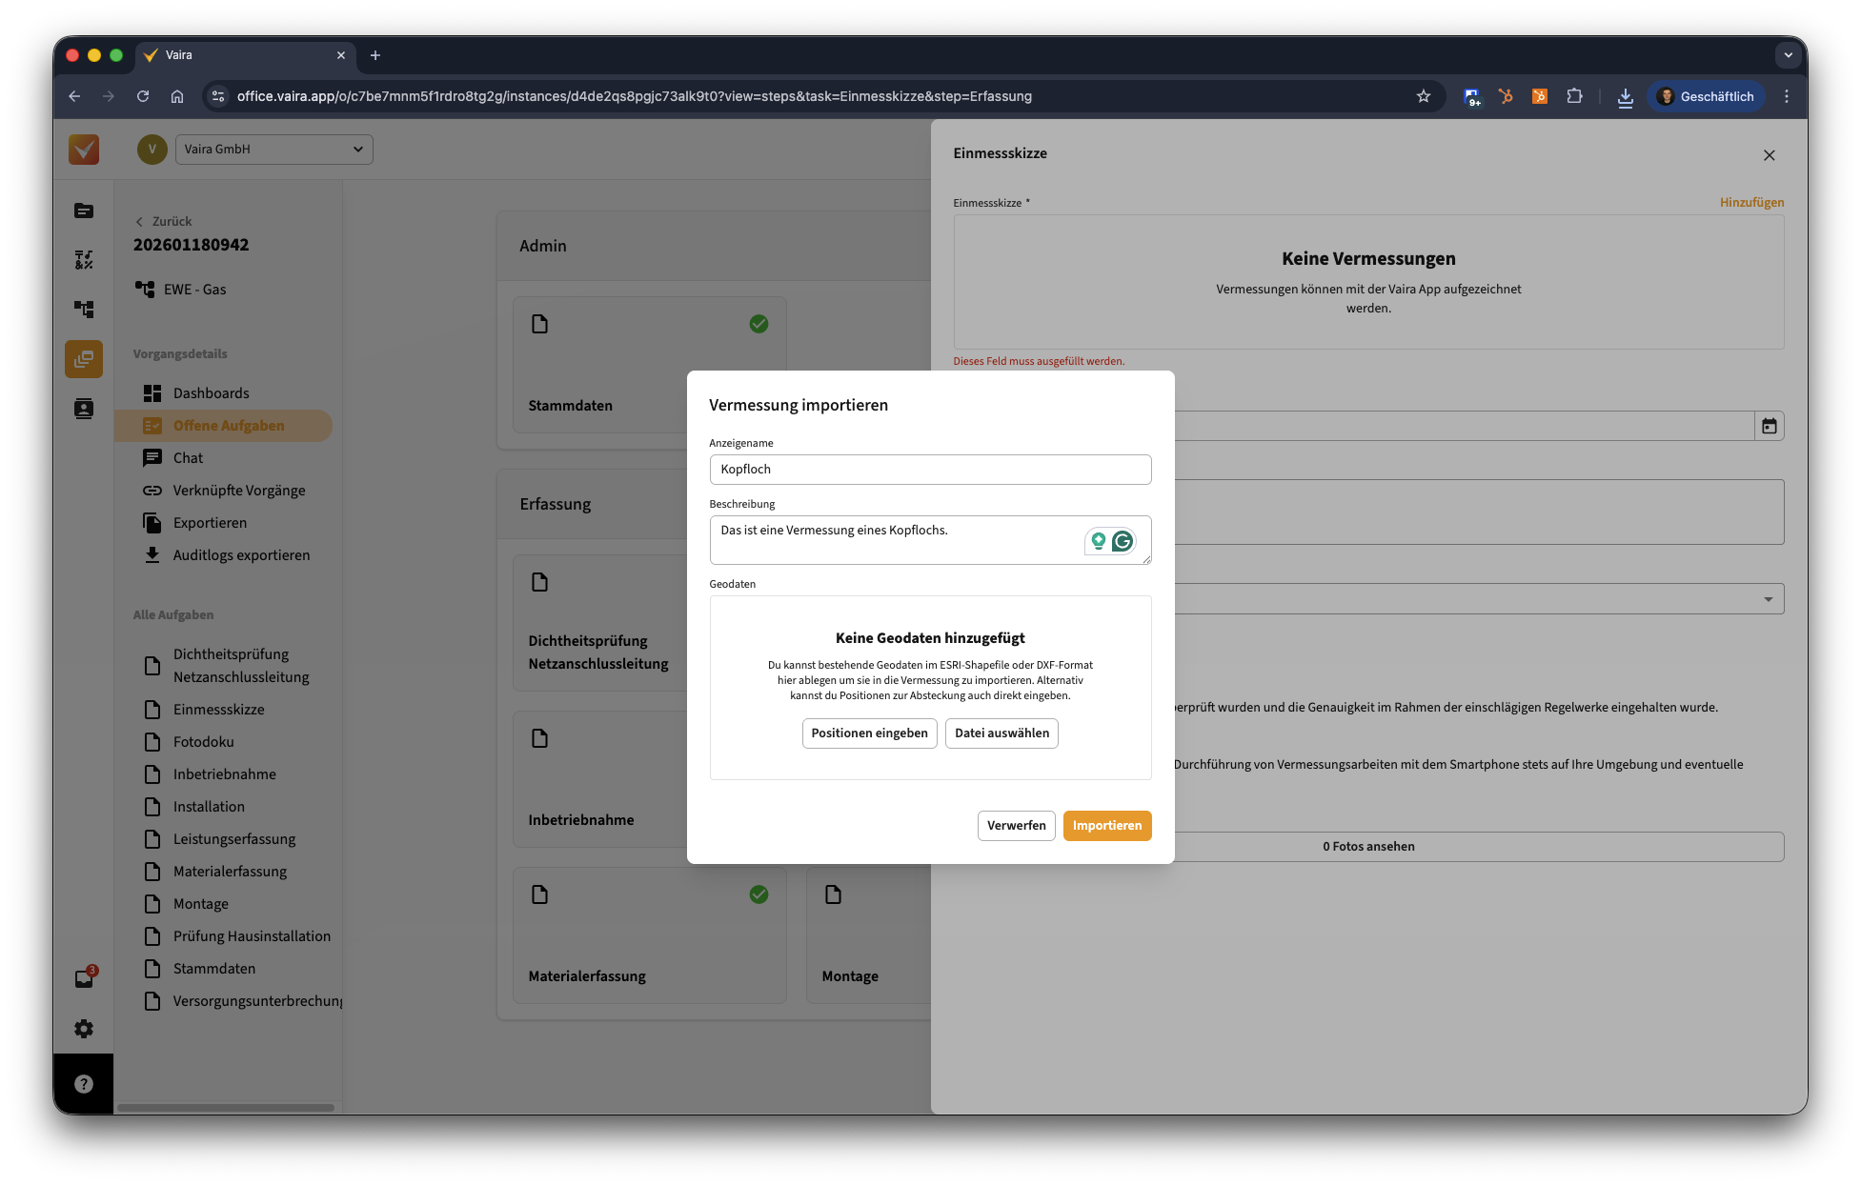1861x1185 pixels.
Task: Expand the Vaira GmbH organization dropdown
Action: (x=274, y=149)
